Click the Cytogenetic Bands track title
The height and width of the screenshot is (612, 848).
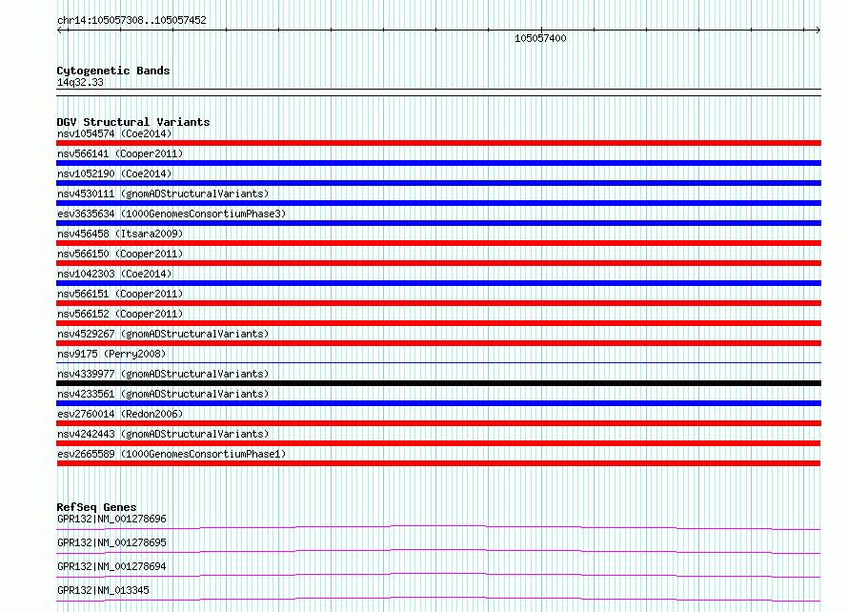click(113, 71)
